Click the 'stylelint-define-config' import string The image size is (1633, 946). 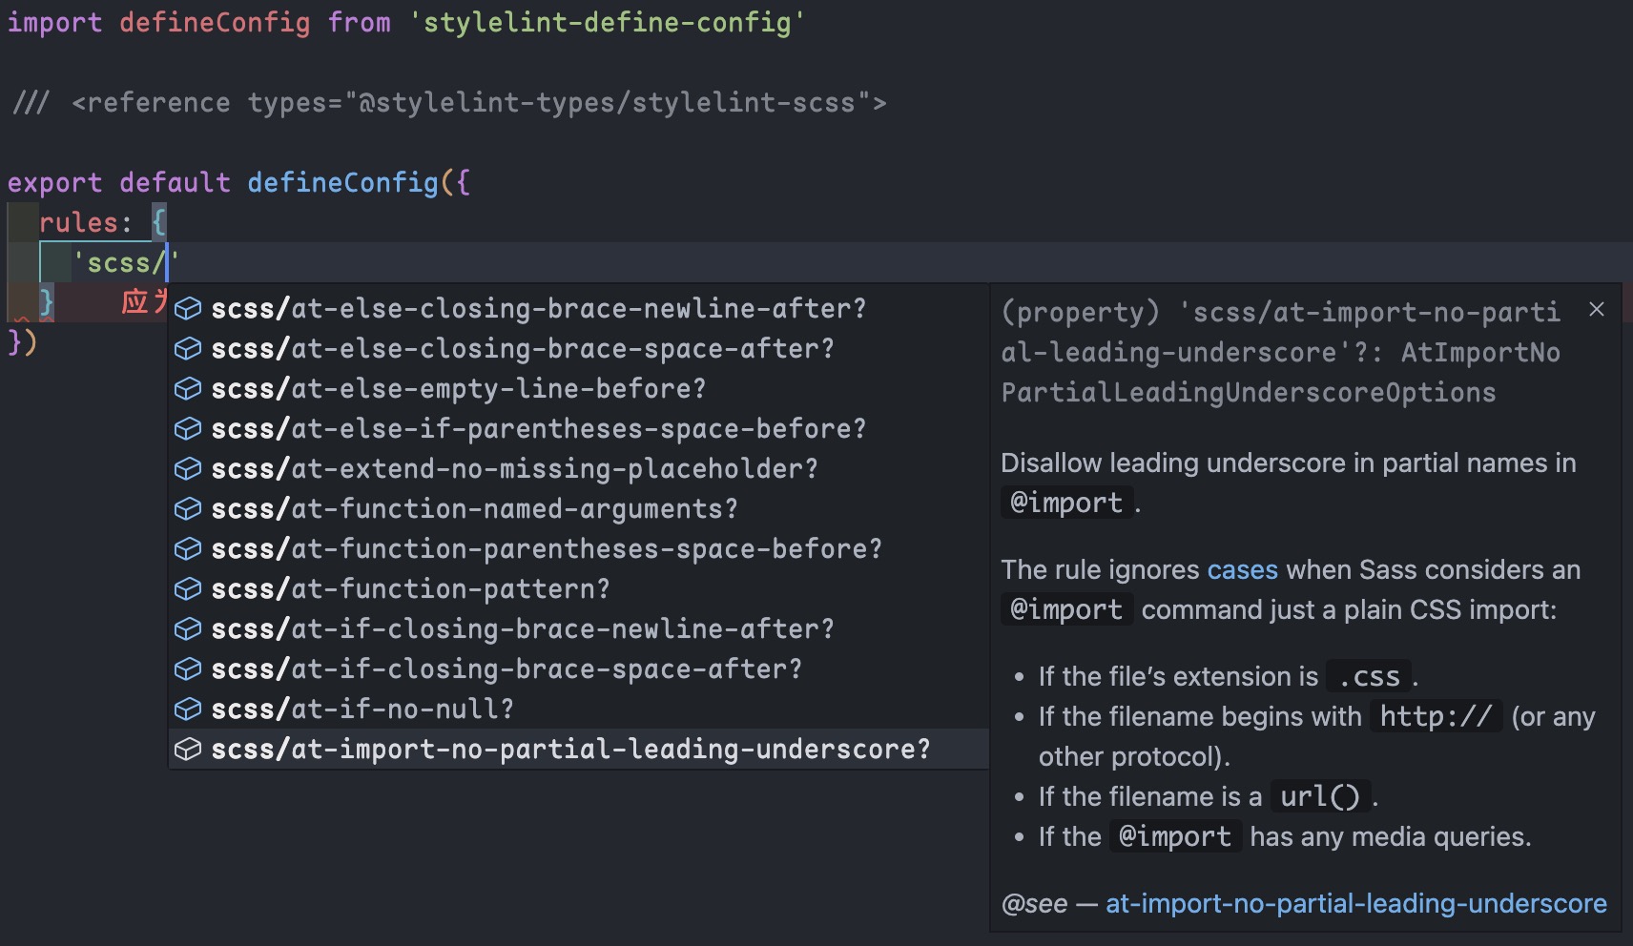(x=607, y=22)
